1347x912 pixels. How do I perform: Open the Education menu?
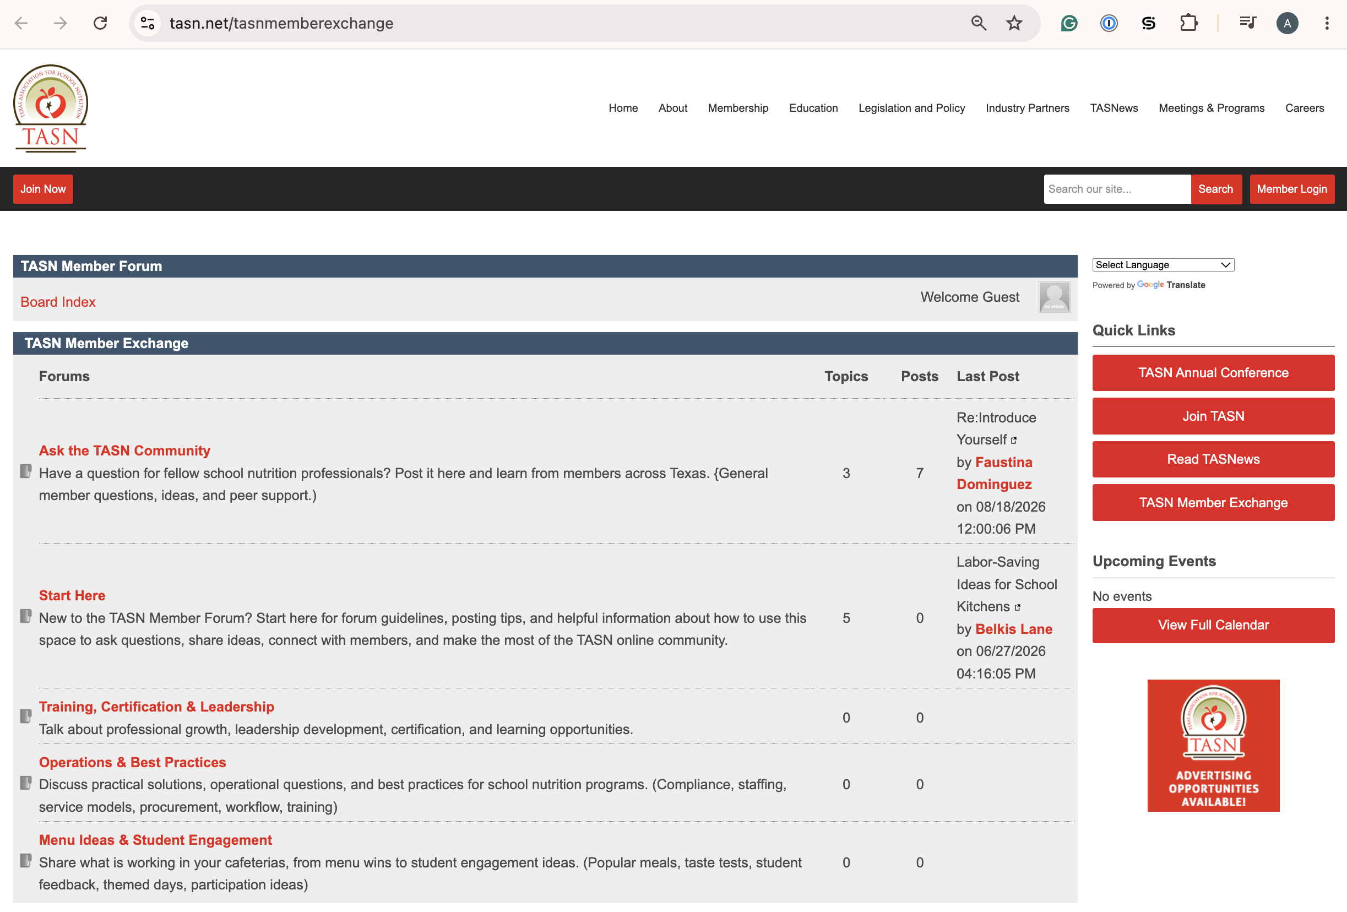pyautogui.click(x=813, y=108)
